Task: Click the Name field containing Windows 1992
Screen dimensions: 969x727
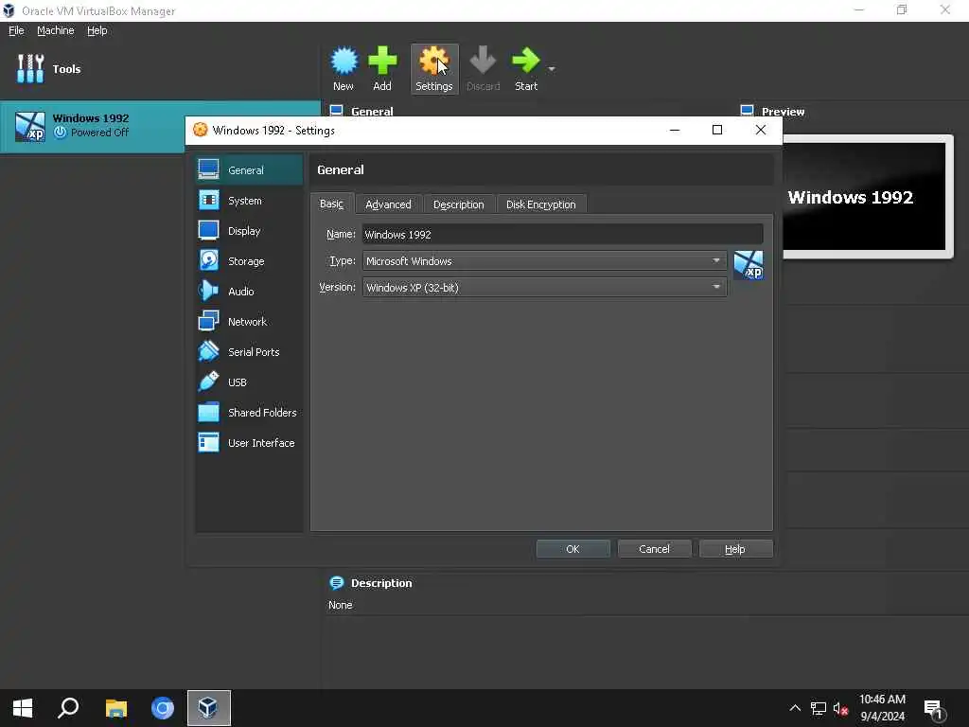Action: [562, 235]
